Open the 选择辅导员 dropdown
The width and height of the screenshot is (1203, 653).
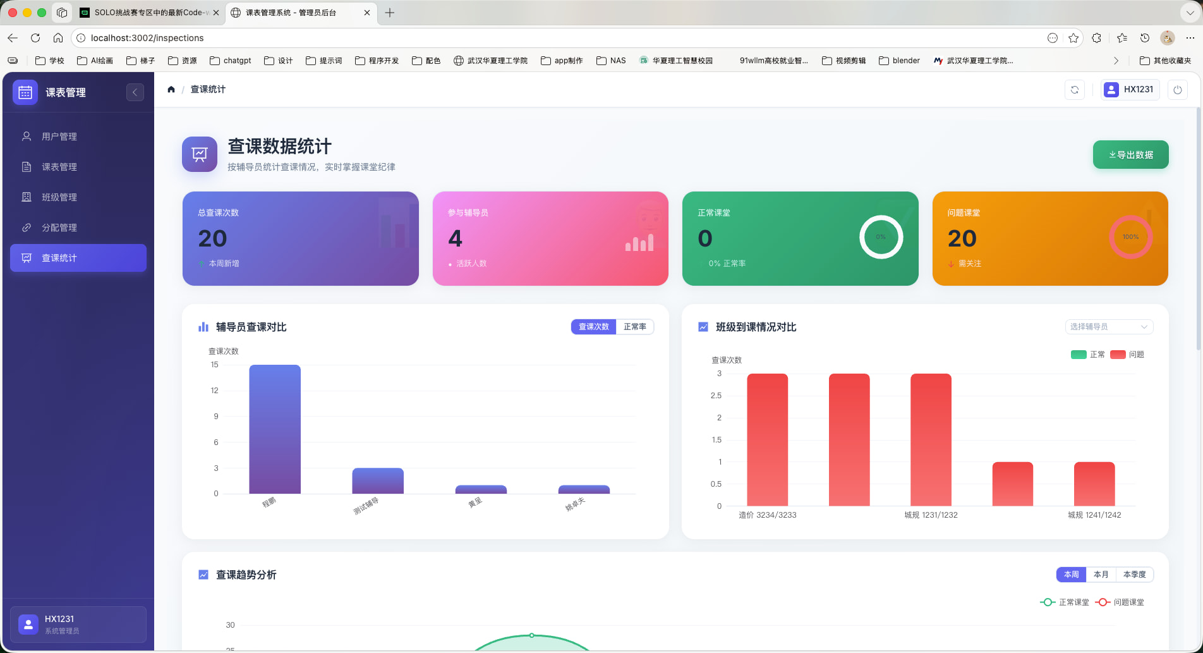click(1108, 327)
